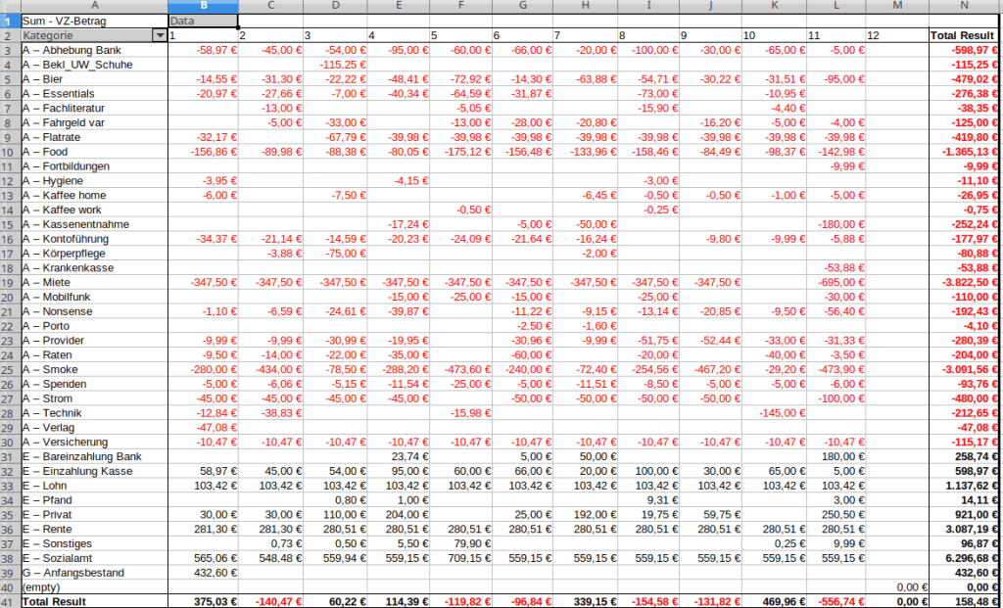Image resolution: width=1003 pixels, height=608 pixels.
Task: Open the Kategorie filter dropdown arrow
Action: pyautogui.click(x=160, y=35)
